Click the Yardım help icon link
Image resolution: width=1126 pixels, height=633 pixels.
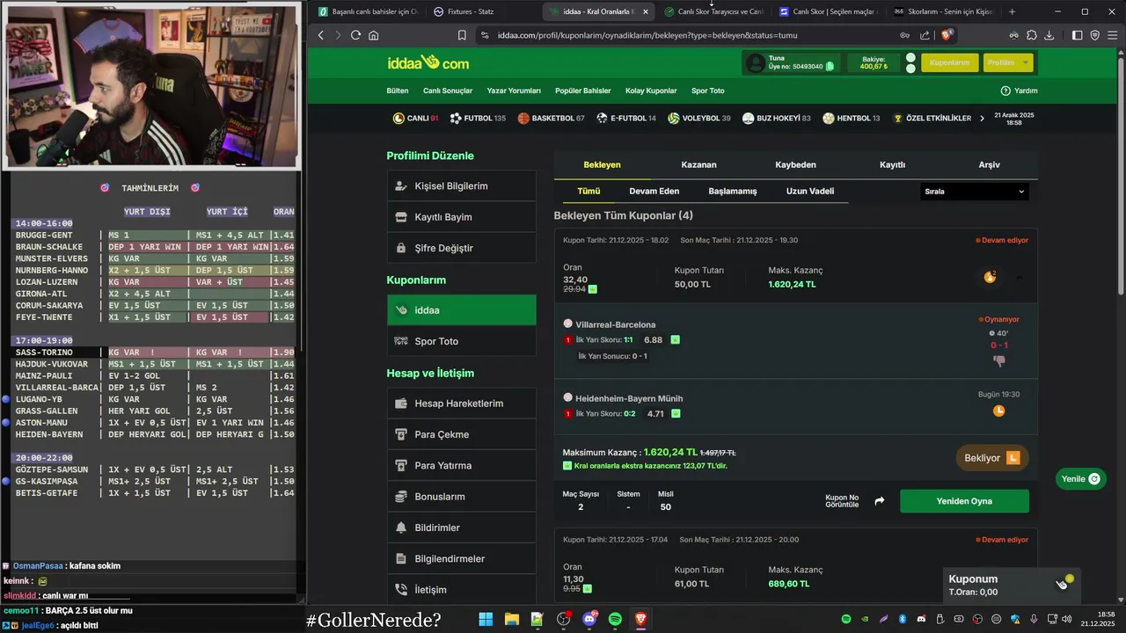coord(1019,91)
